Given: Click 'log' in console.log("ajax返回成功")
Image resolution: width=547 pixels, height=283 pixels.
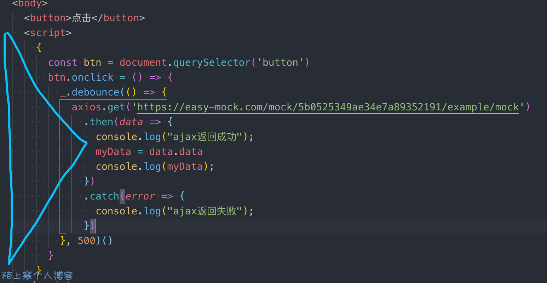Looking at the screenshot, I should click(152, 137).
